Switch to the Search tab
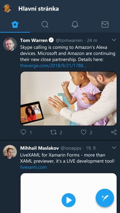120x213 pixels. tap(45, 25)
